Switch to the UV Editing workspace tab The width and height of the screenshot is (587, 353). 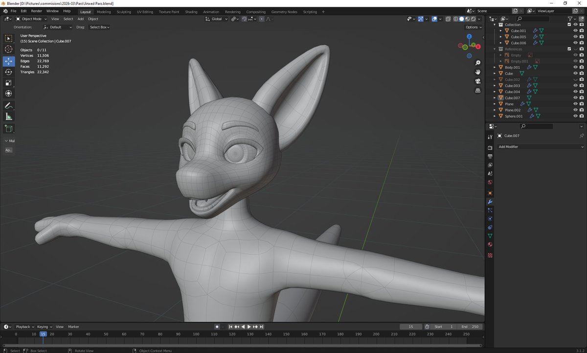point(145,12)
